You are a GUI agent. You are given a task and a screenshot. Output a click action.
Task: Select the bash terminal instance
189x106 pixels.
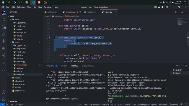(x=178, y=73)
